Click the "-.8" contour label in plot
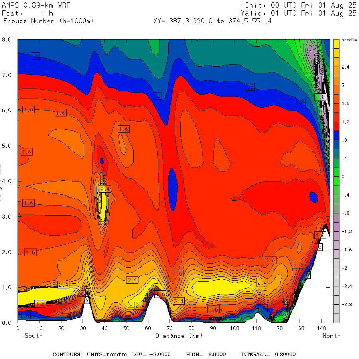Screen dimensions: 359x359 [320, 97]
